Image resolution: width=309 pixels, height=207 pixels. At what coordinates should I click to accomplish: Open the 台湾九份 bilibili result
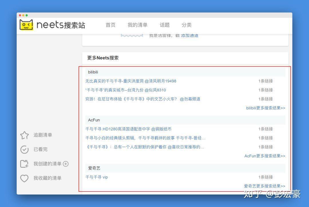[126, 90]
